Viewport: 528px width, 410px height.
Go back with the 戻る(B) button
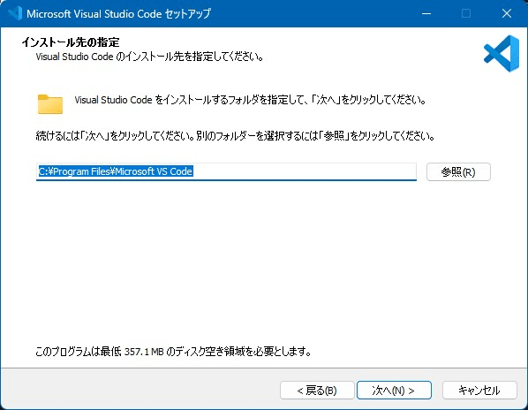pyautogui.click(x=317, y=391)
